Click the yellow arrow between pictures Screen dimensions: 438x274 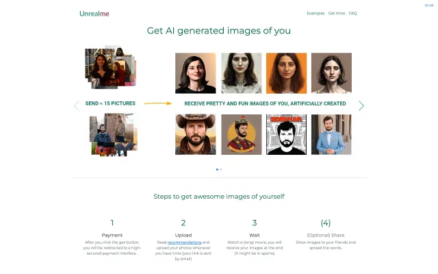[x=157, y=103]
